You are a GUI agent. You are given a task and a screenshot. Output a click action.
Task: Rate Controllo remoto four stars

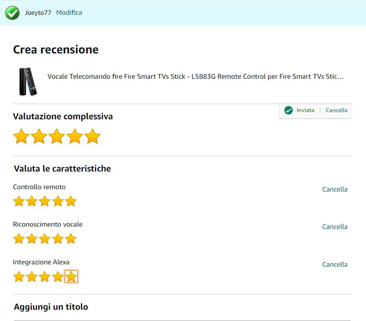pos(58,201)
